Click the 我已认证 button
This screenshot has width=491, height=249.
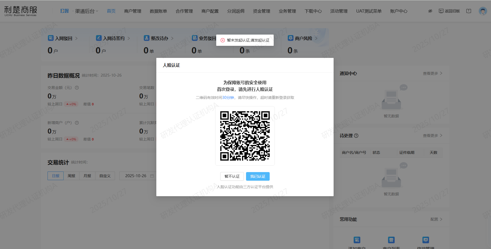[x=258, y=176]
